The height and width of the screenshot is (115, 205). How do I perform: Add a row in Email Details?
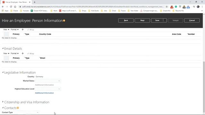click(x=23, y=53)
